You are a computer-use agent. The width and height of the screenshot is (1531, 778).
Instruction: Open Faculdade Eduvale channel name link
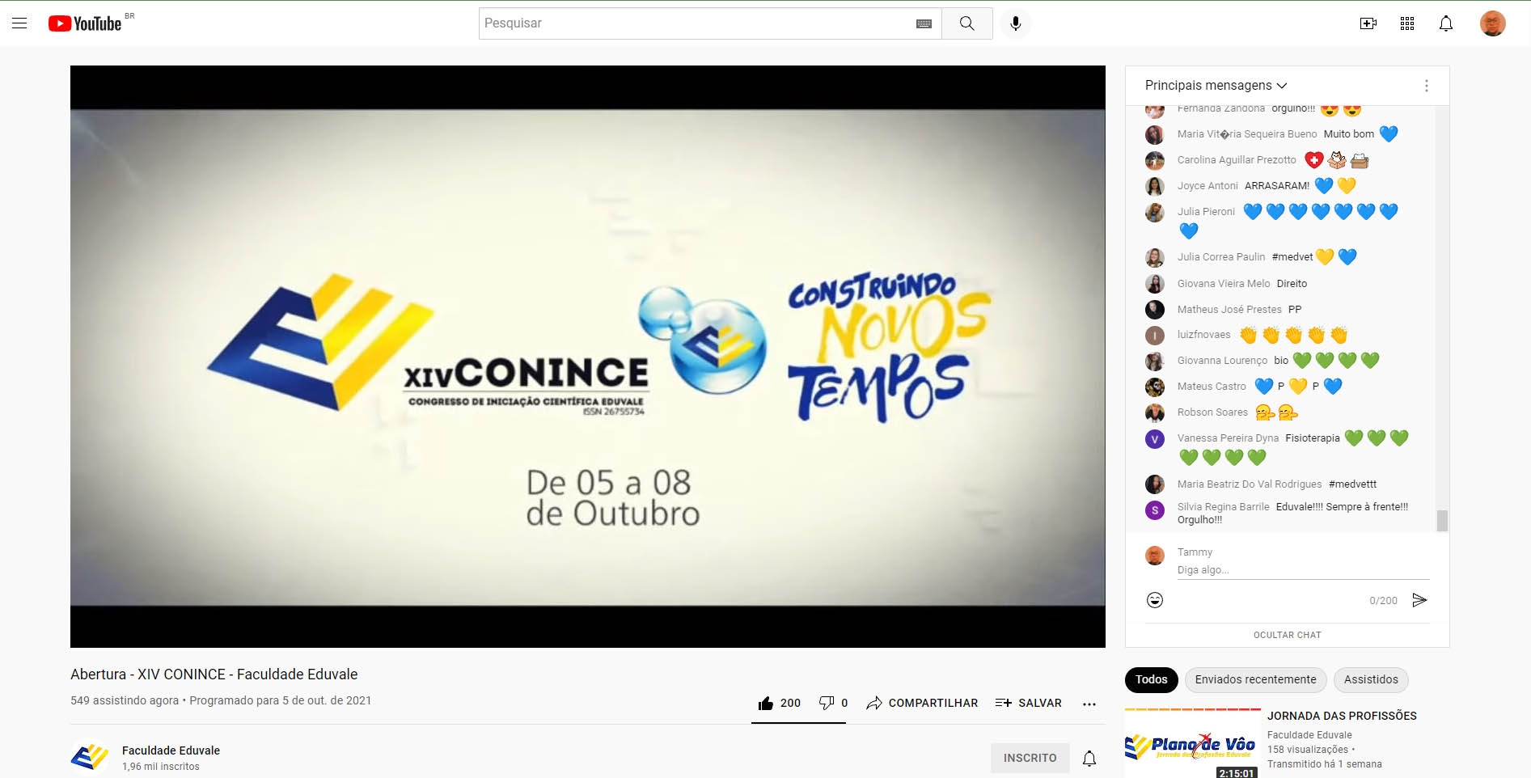pos(171,751)
